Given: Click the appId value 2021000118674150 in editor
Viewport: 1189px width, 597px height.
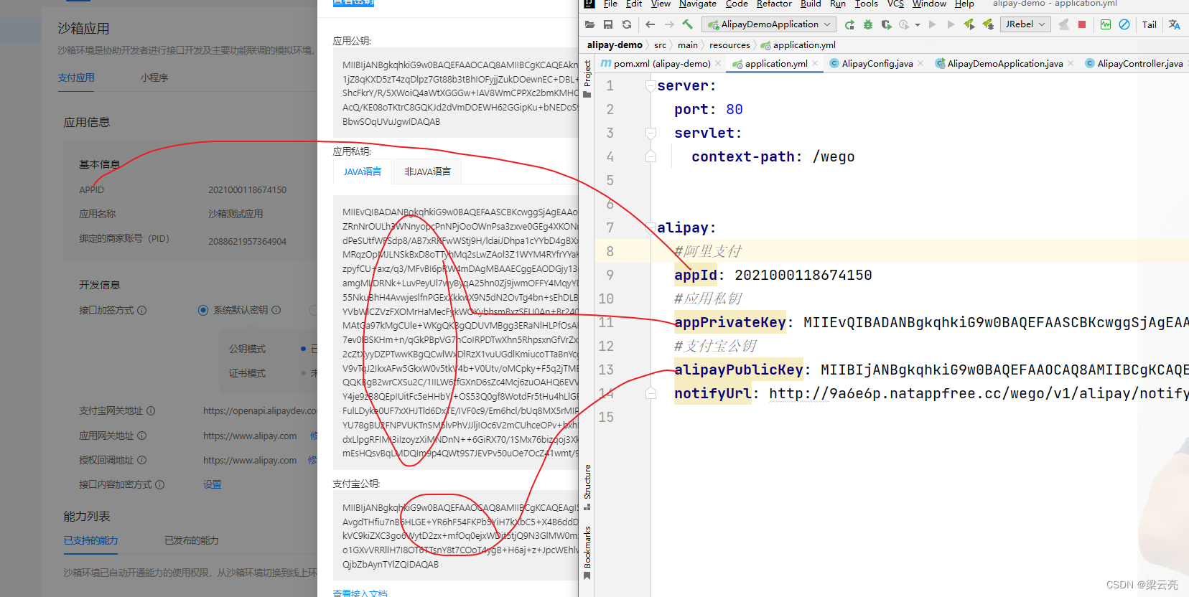Looking at the screenshot, I should click(803, 276).
